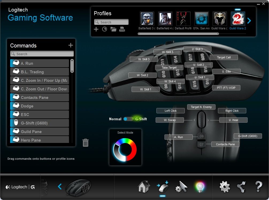This screenshot has height=200, width=269.
Task: Click the U. Heal assignment label
Action: point(233,120)
